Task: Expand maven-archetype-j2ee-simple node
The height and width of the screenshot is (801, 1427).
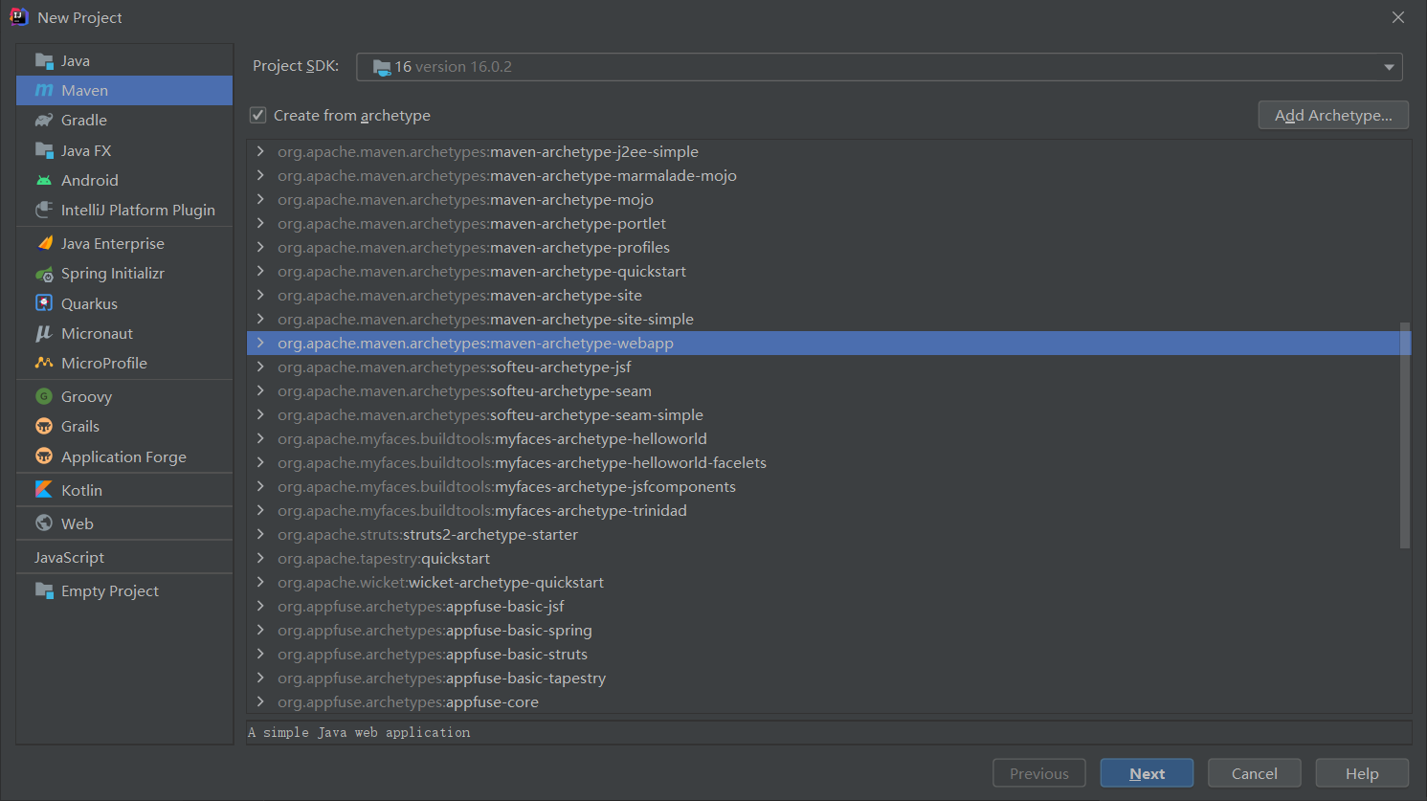Action: (260, 151)
